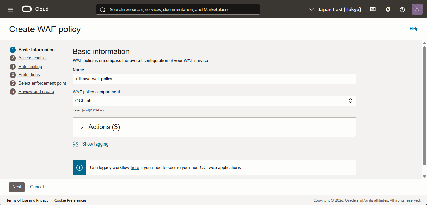Open the user profile avatar menu
427x205 pixels.
pyautogui.click(x=417, y=9)
